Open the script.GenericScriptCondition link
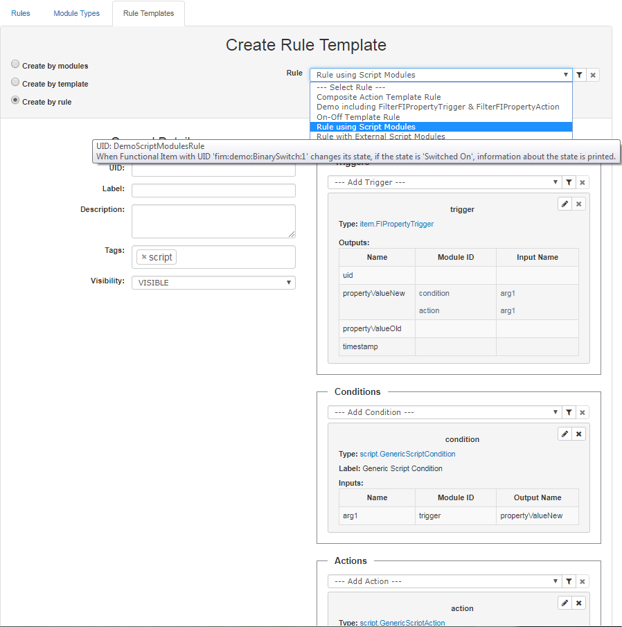 [407, 454]
